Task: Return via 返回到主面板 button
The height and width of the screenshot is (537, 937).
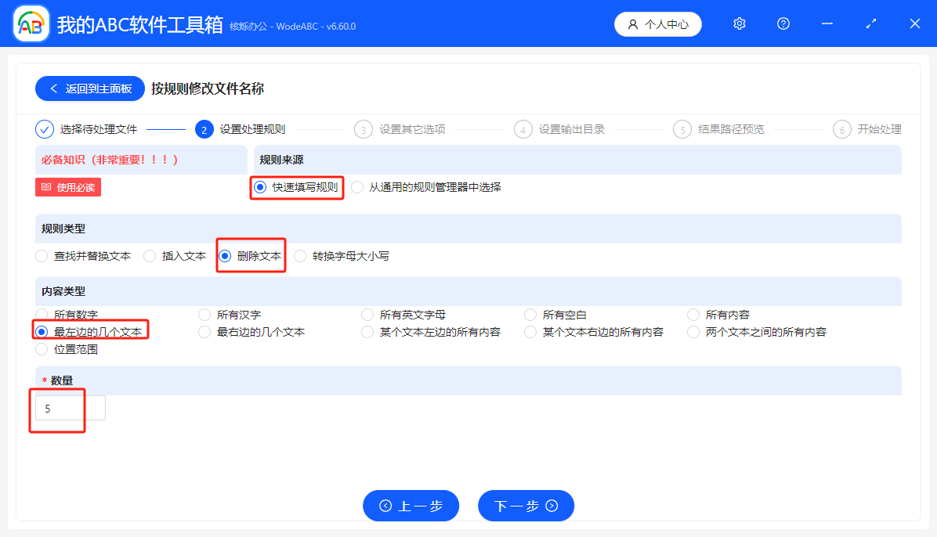Action: 89,88
